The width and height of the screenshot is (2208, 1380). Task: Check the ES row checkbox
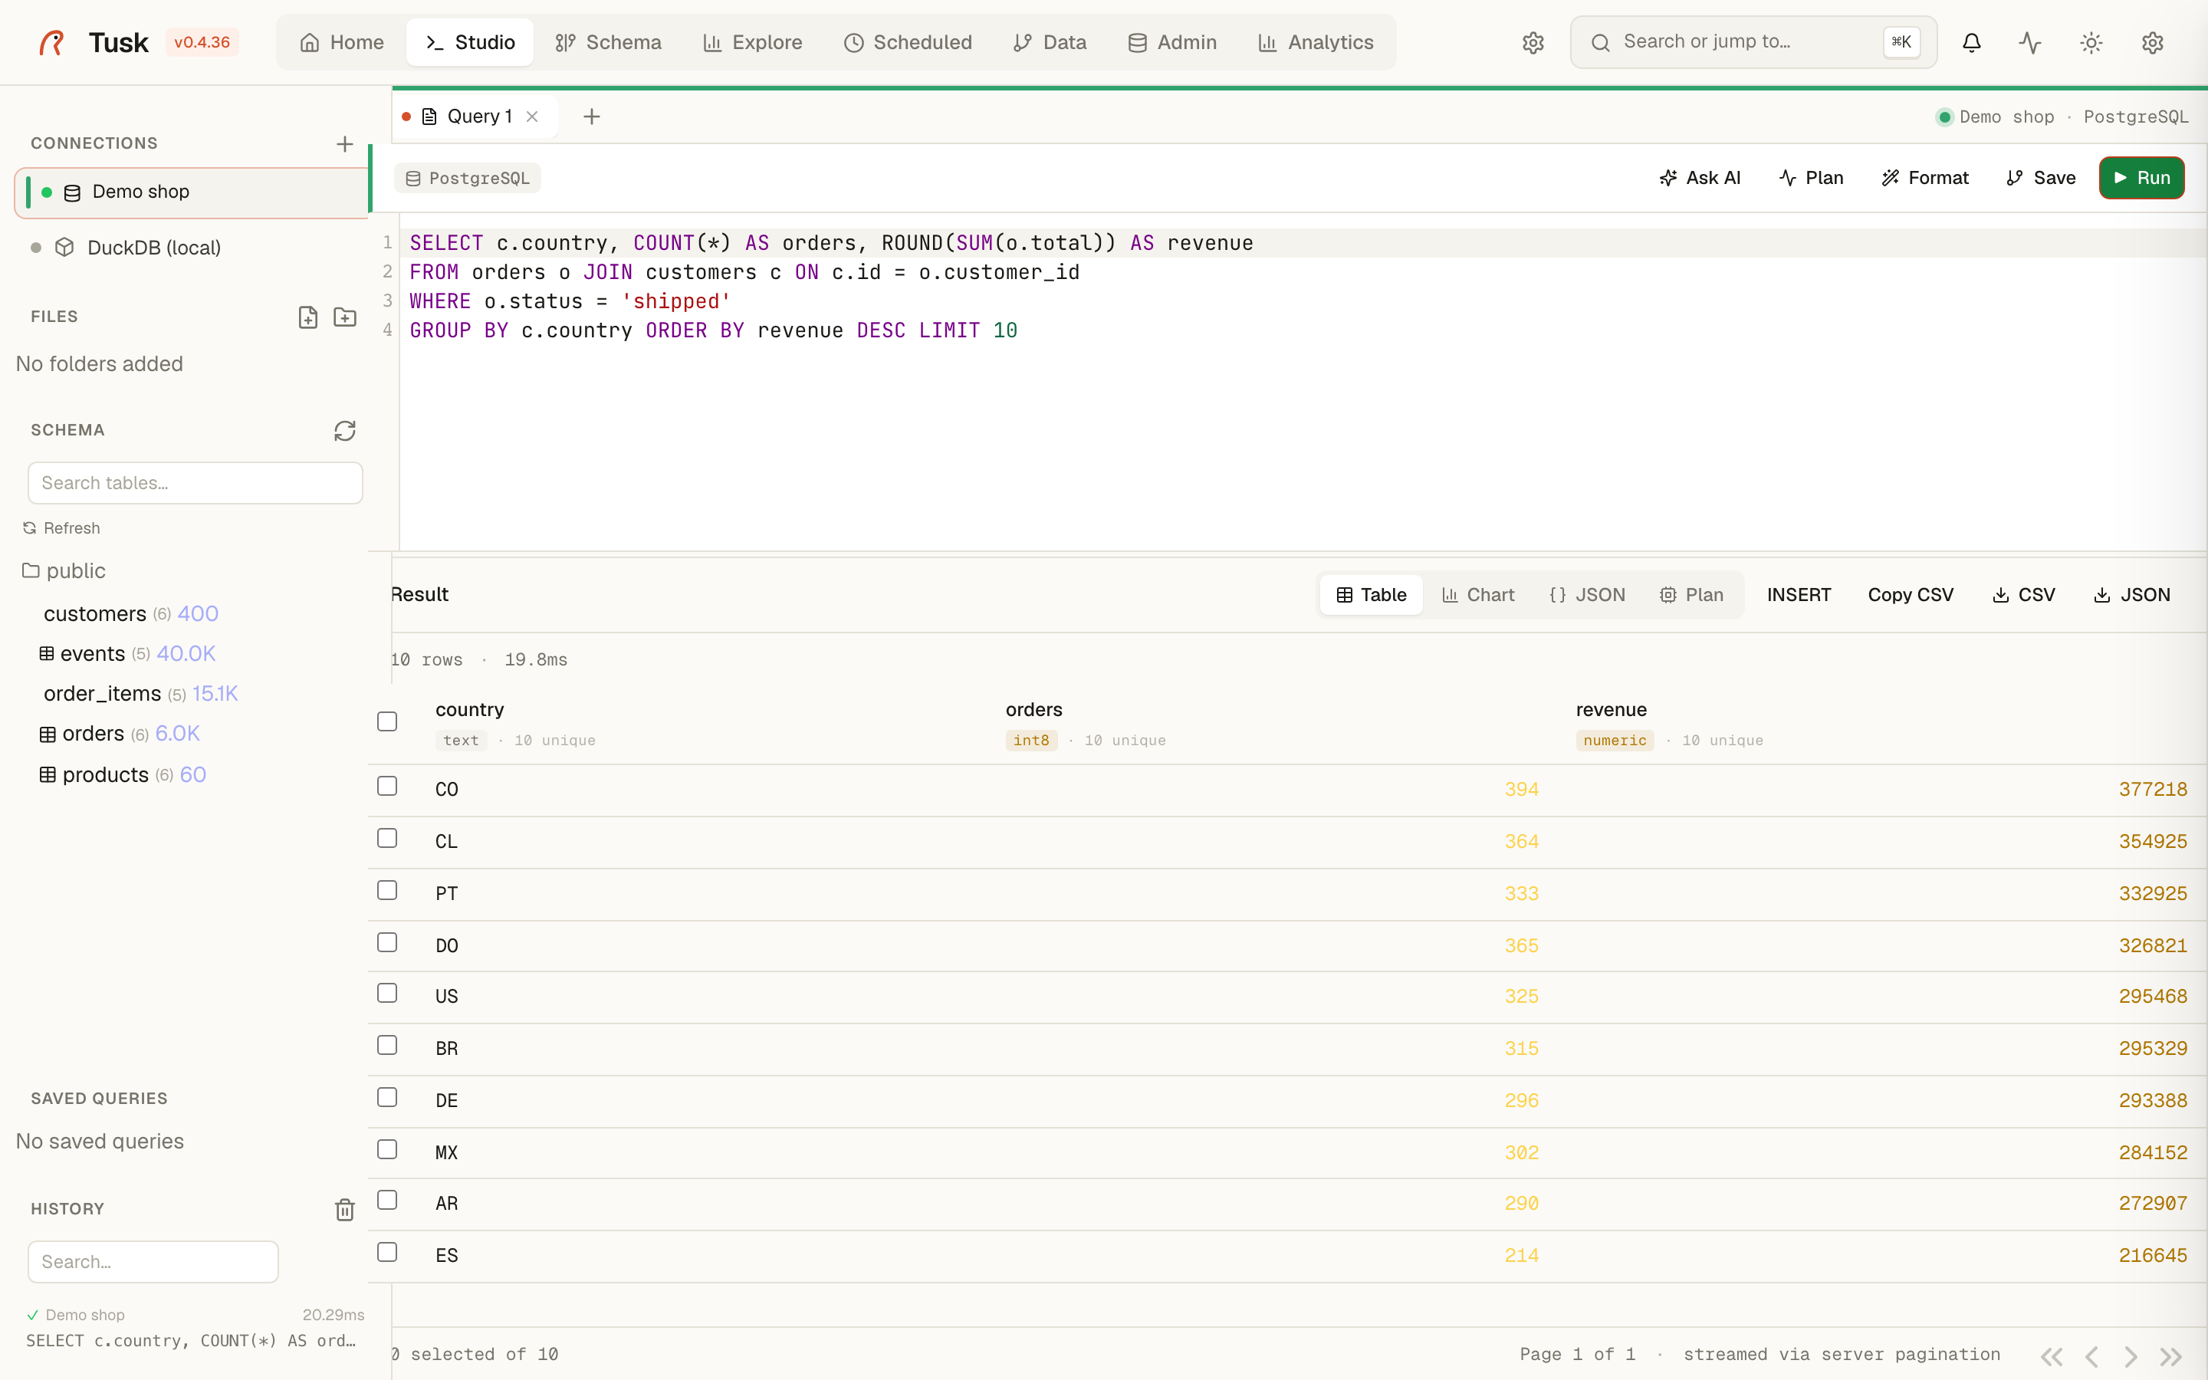387,1252
